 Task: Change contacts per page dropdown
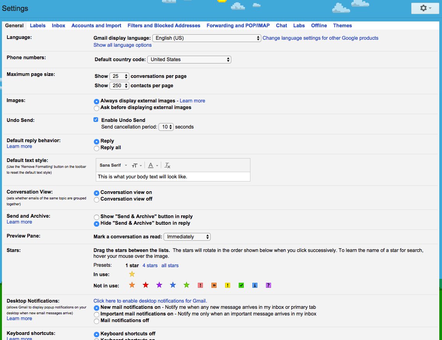(x=119, y=85)
